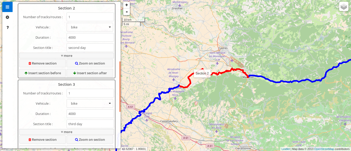Click the Section 2 map tooltip label
The image size is (351, 151).
[x=202, y=73]
